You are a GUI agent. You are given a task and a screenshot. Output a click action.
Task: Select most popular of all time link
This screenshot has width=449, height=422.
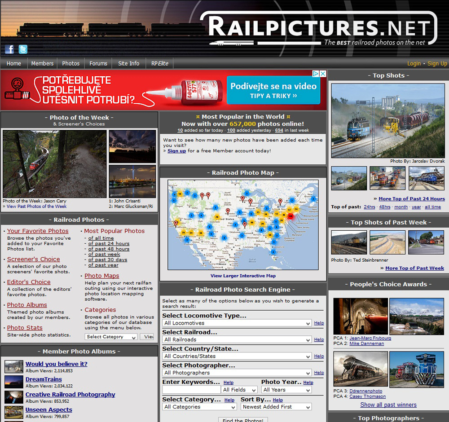coord(101,238)
